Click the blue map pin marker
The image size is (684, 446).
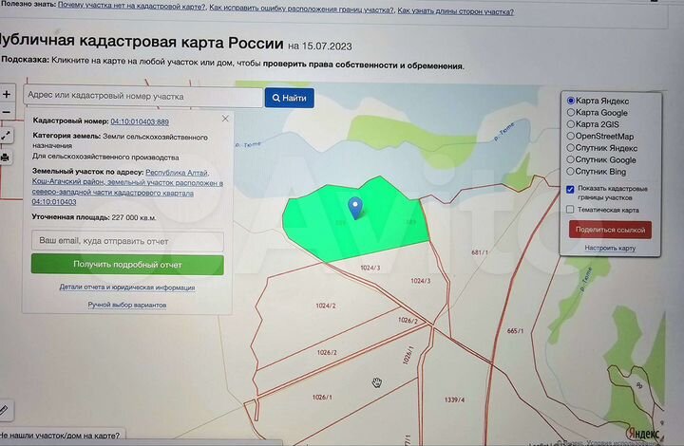click(355, 208)
